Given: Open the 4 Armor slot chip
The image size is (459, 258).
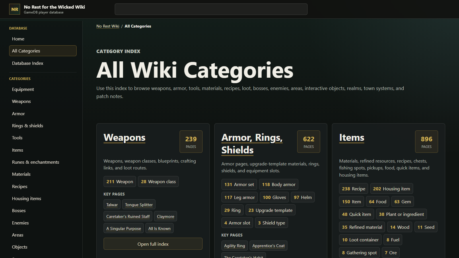Looking at the screenshot, I should [x=237, y=223].
